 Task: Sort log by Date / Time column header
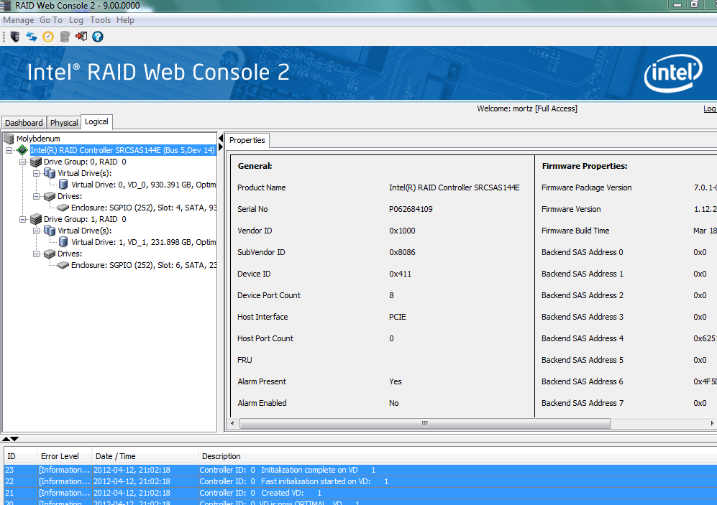145,456
